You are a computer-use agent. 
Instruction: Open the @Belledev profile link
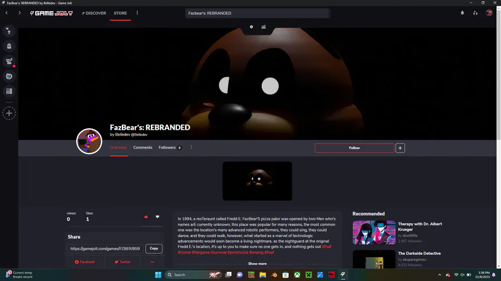[x=139, y=135]
